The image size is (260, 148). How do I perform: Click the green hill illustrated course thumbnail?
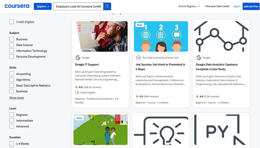(x=101, y=130)
